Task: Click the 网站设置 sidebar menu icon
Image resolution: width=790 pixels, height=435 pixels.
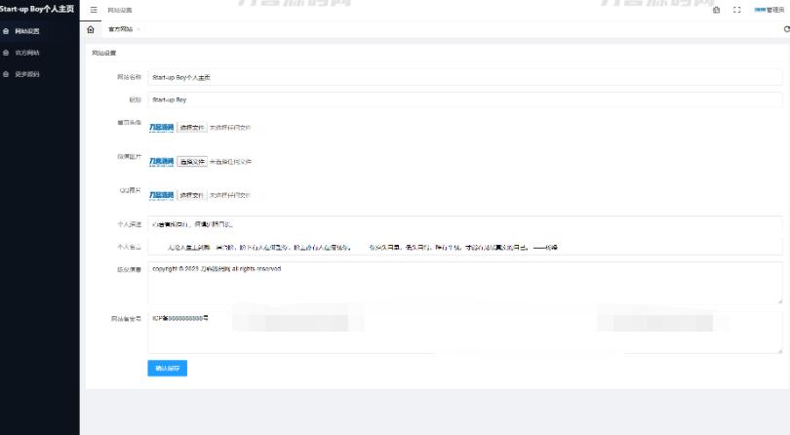Action: tap(7, 31)
